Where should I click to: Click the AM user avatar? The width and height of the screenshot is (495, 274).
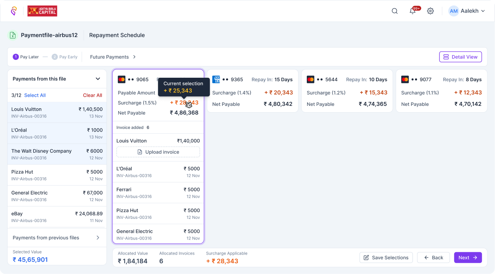tap(454, 11)
